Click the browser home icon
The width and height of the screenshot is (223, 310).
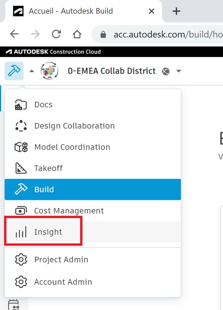(77, 34)
